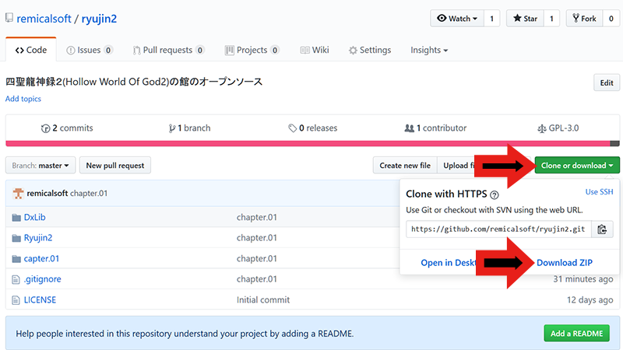Click the pink language bar
Image resolution: width=623 pixels, height=350 pixels.
tap(308, 143)
